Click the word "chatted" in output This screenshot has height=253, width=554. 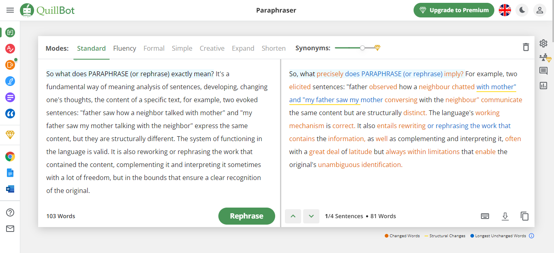[463, 87]
